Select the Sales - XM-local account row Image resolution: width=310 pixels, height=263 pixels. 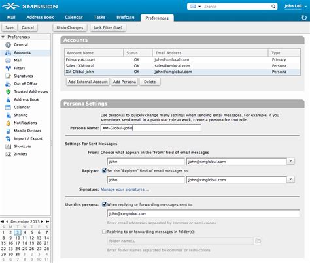182,66
